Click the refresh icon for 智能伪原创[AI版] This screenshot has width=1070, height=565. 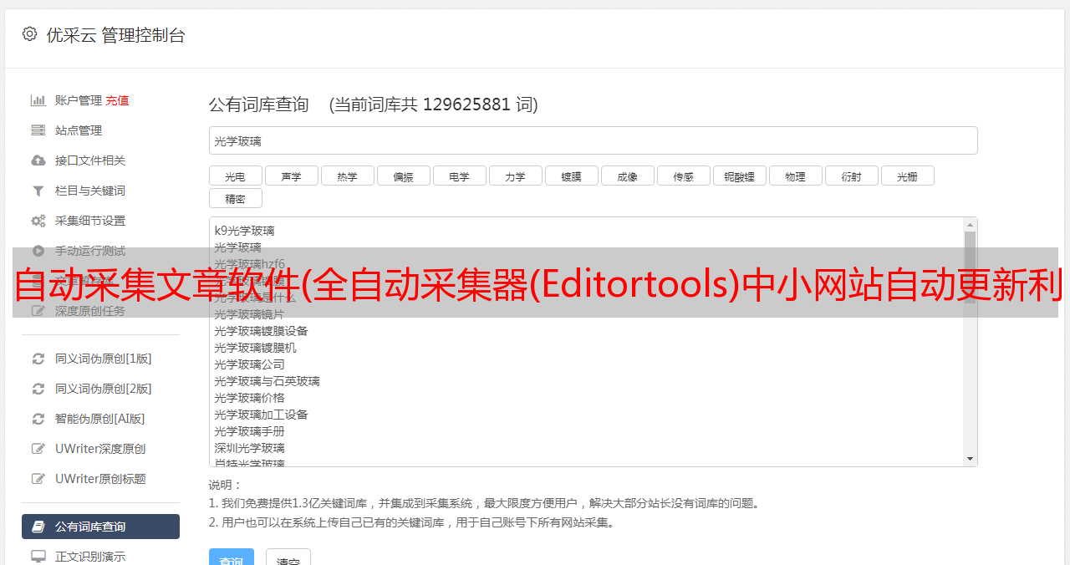38,419
